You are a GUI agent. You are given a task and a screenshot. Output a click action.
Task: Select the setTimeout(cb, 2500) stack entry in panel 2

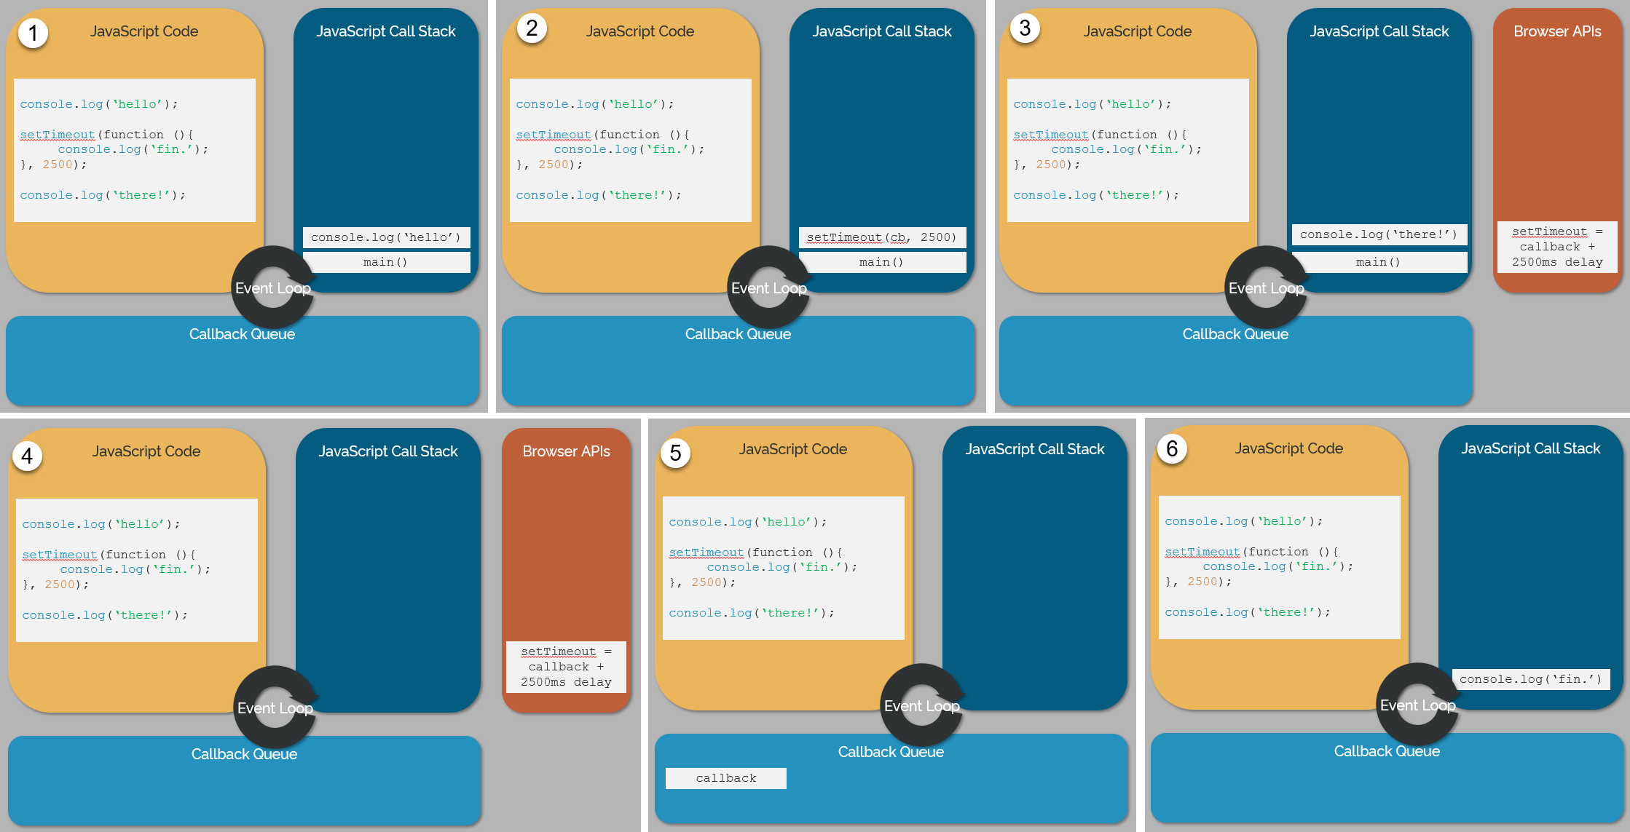(x=882, y=237)
